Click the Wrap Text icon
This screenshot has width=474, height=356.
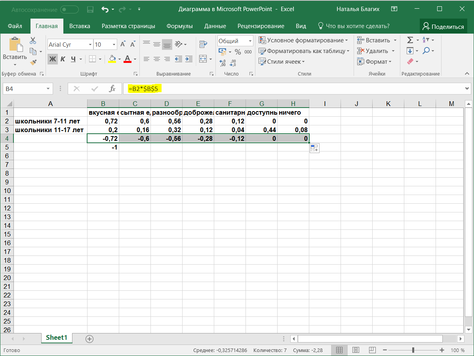click(203, 44)
